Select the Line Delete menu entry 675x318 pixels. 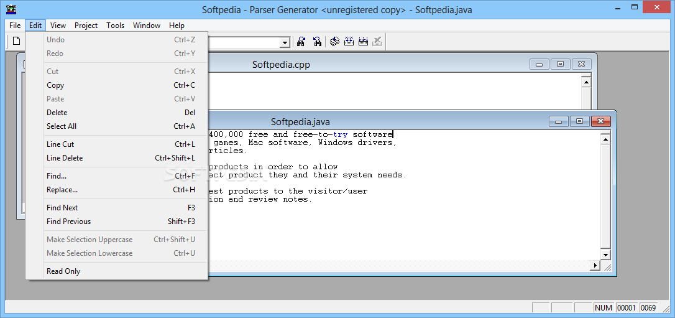coord(117,158)
